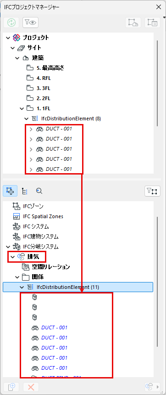Click the lower tree vertical scrollbar
This screenshot has height=395, width=166.
coord(157,282)
